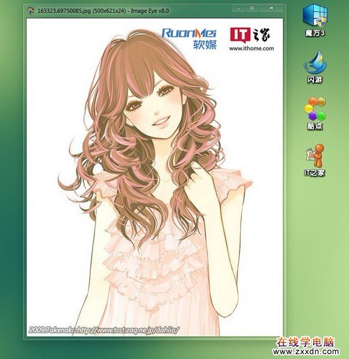
Task: Select the IT之家 orange figure icon
Action: 315,156
